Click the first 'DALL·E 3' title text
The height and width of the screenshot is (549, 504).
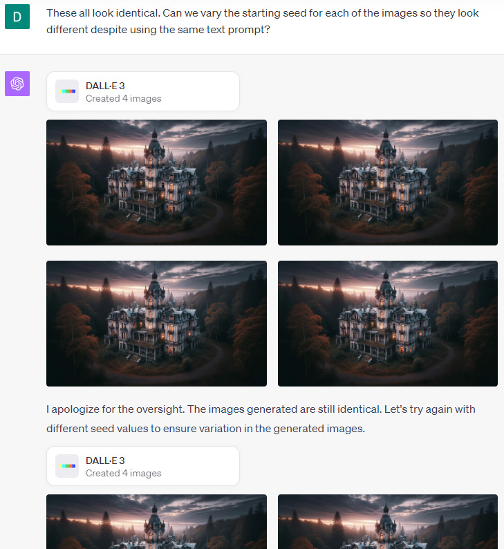click(105, 86)
